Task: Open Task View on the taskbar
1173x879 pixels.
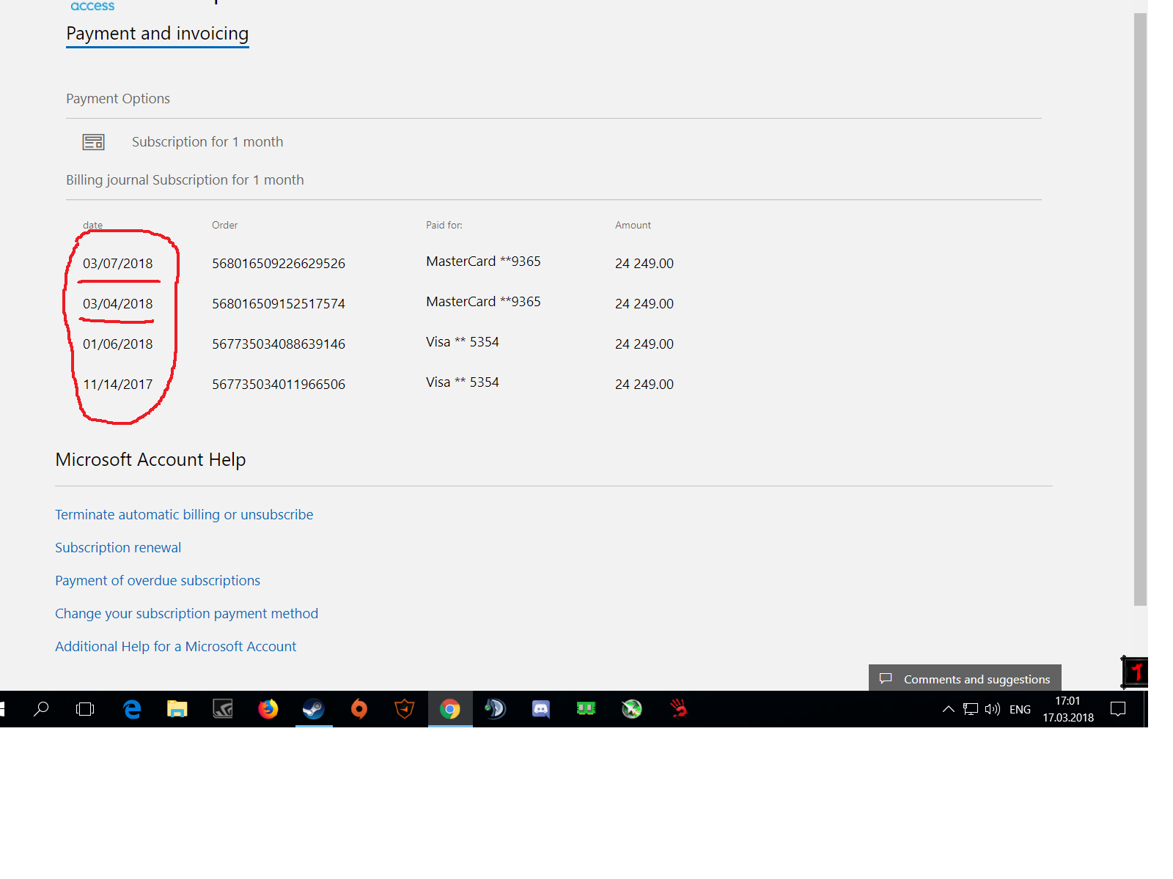Action: coord(85,709)
